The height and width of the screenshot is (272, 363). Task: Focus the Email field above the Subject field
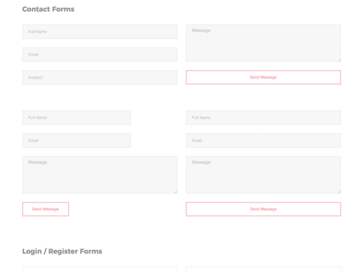click(99, 54)
